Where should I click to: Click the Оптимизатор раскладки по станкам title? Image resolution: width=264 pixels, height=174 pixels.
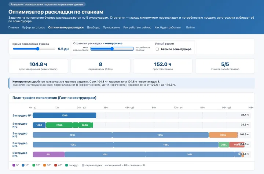[x=56, y=12]
